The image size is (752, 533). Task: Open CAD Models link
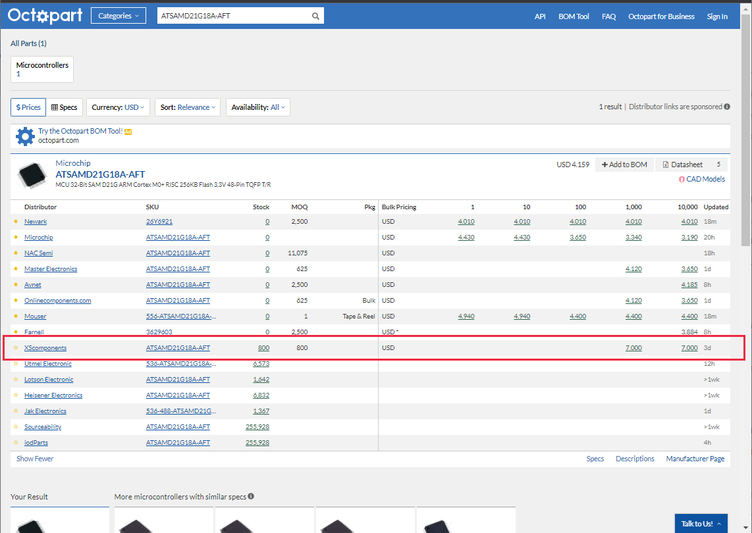pyautogui.click(x=702, y=179)
